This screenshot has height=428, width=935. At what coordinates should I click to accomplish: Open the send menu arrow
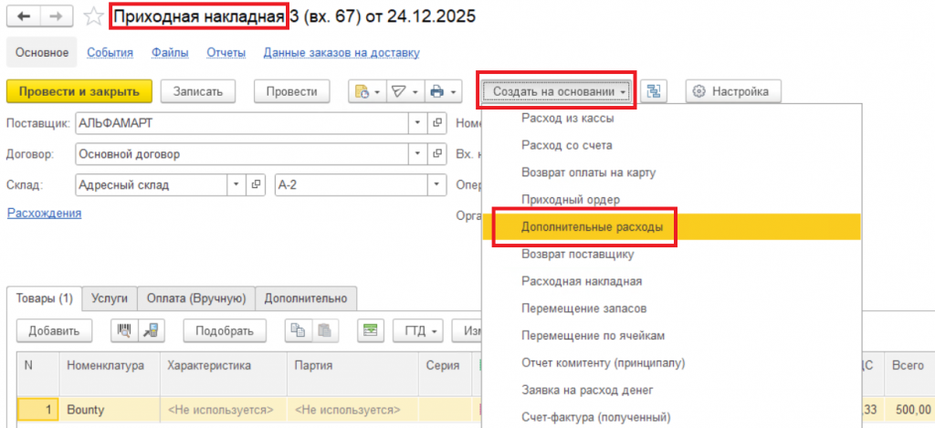point(415,92)
